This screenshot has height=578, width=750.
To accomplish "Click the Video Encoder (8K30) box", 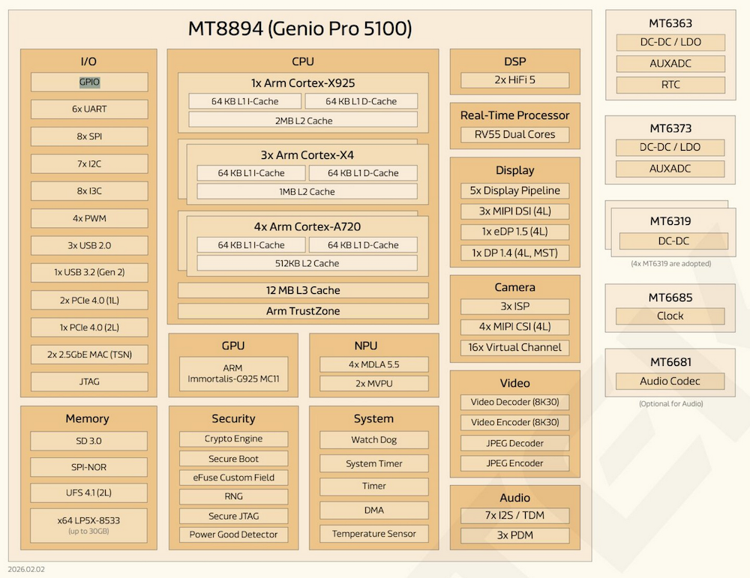I will [514, 422].
